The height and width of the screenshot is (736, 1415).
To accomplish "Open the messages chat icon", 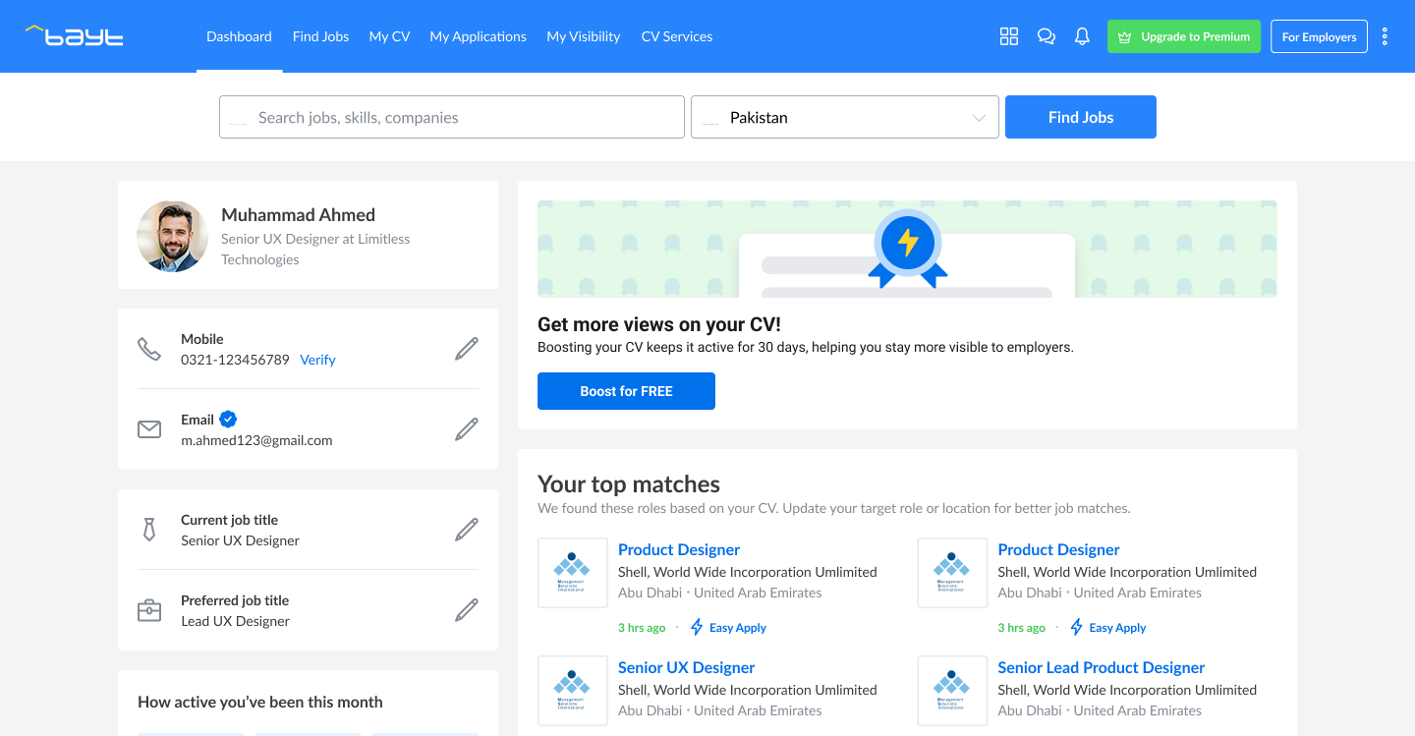I will point(1047,36).
